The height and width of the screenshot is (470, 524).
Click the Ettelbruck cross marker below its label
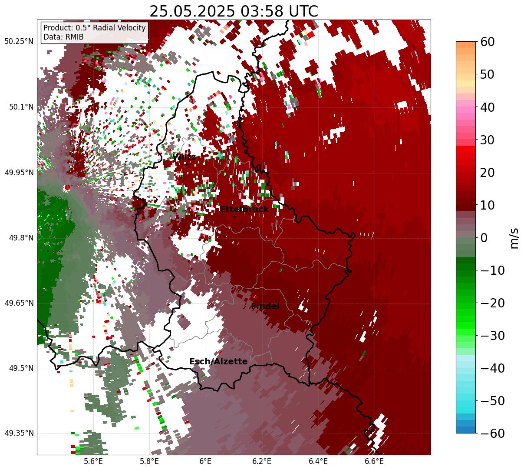234,216
